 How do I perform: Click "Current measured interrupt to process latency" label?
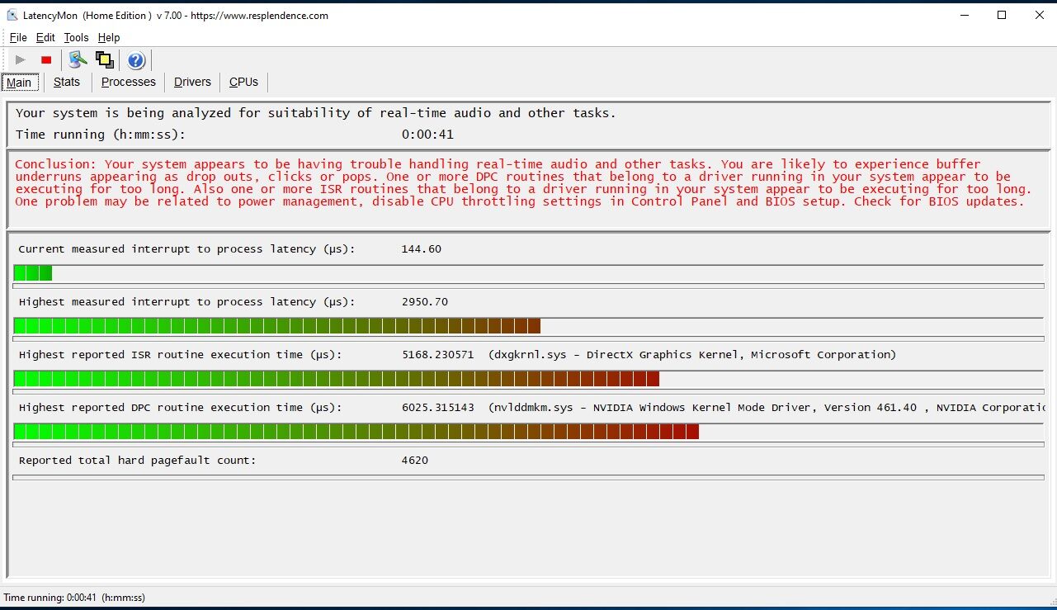[186, 248]
